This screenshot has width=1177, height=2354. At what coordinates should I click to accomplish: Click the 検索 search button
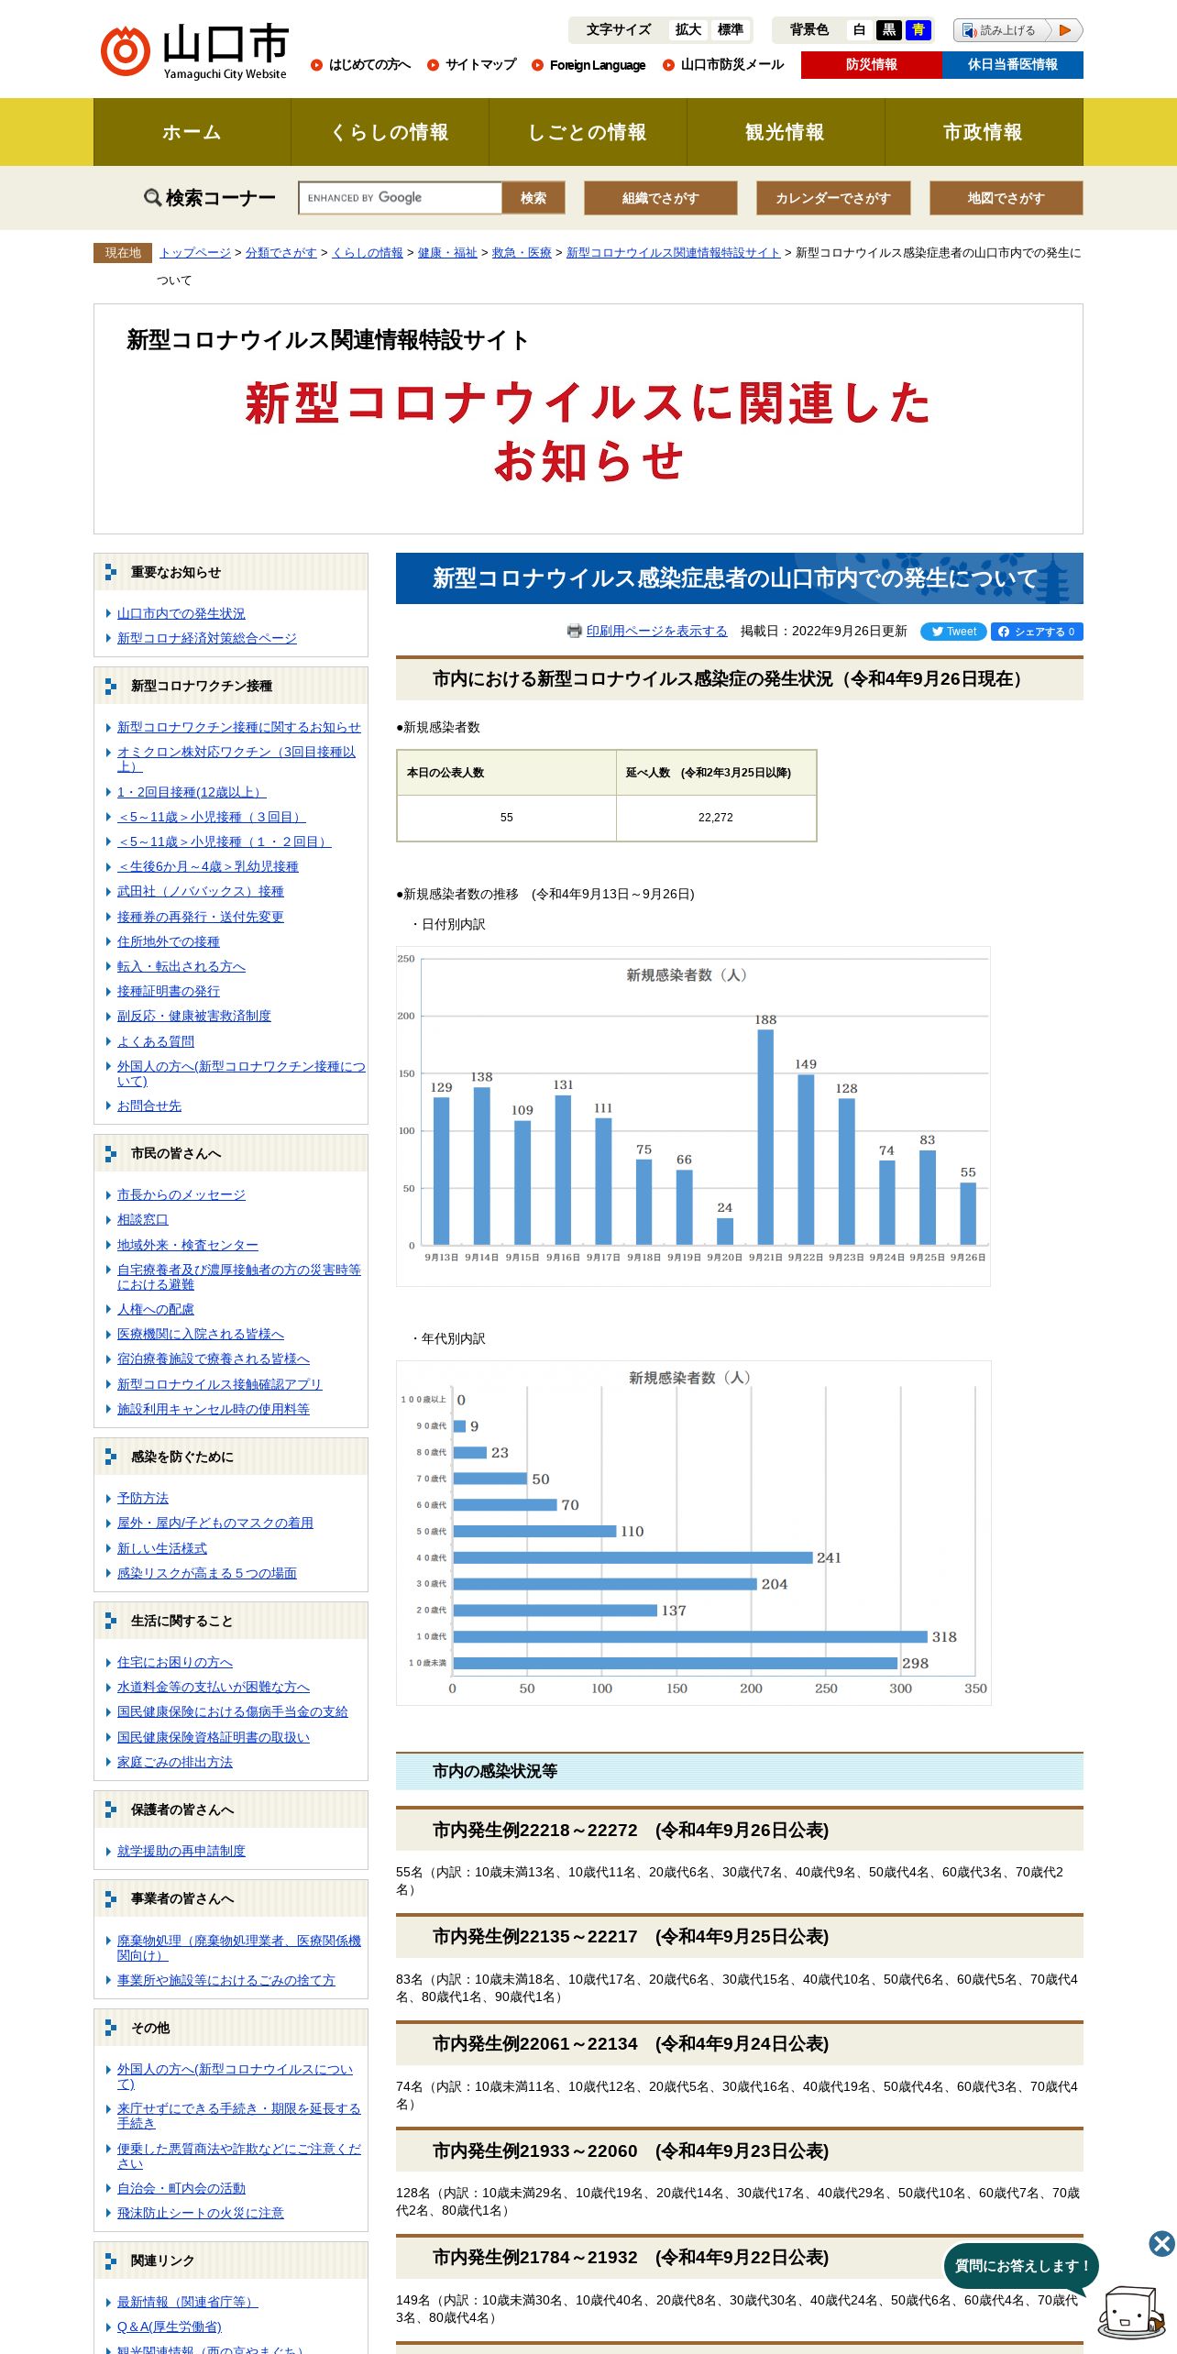(533, 198)
